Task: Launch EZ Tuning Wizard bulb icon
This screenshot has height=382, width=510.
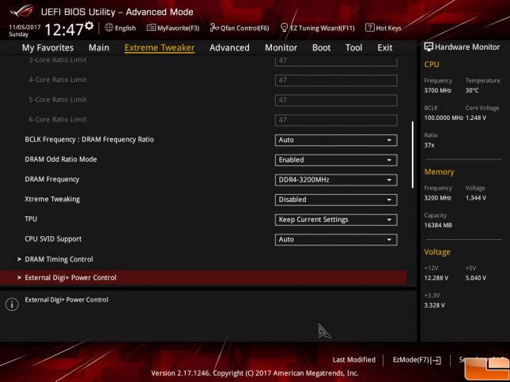Action: pos(284,28)
